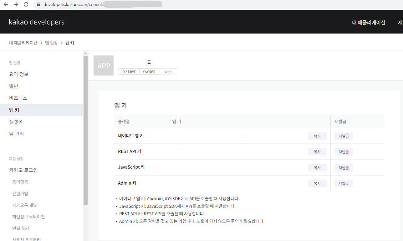The image size is (403, 241).
Task: Click the 앱 키 page heading
Action: click(120, 105)
